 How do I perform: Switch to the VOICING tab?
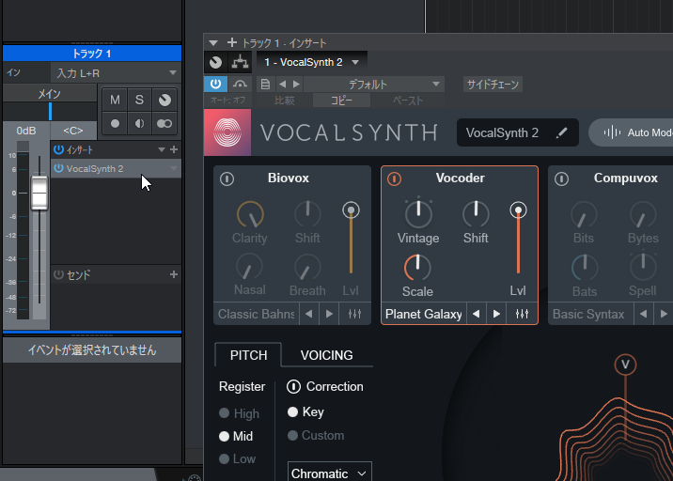(326, 355)
